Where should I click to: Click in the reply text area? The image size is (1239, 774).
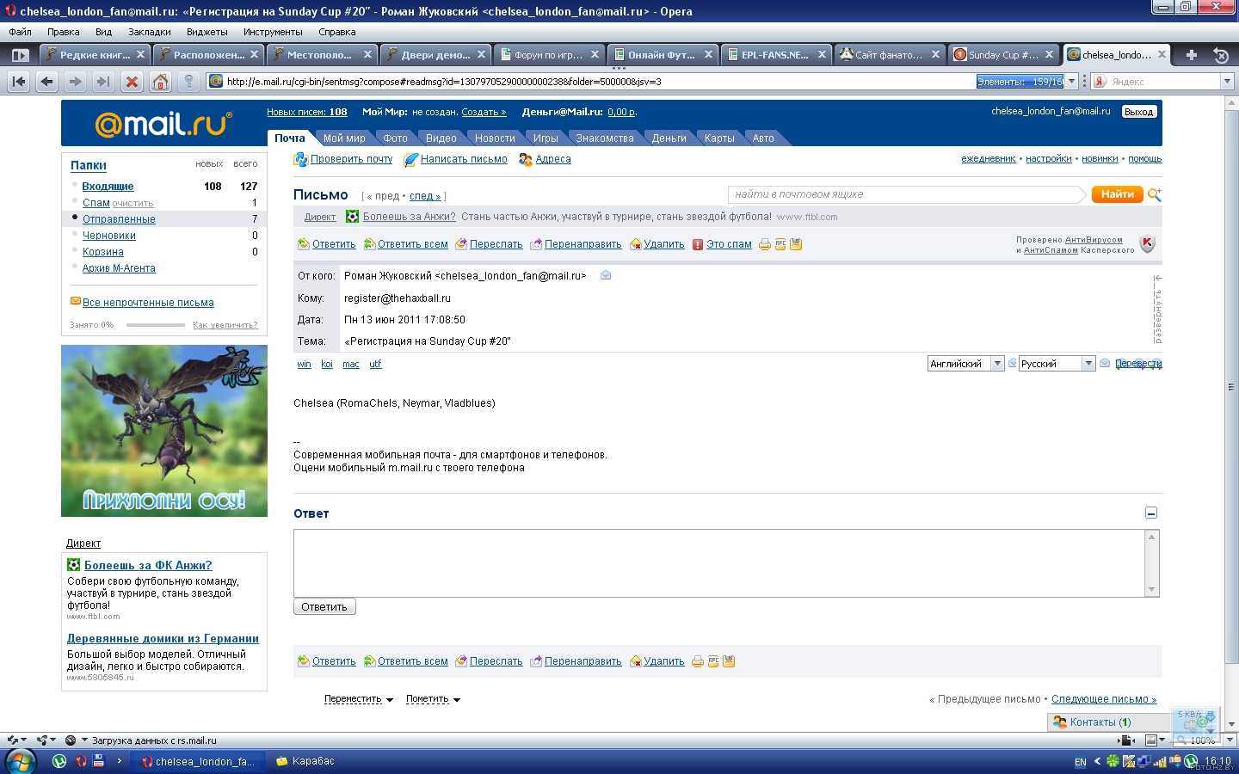(x=719, y=563)
